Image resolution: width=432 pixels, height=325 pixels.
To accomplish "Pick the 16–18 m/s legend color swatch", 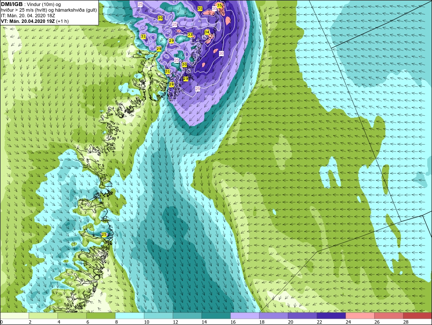I will pos(245,316).
